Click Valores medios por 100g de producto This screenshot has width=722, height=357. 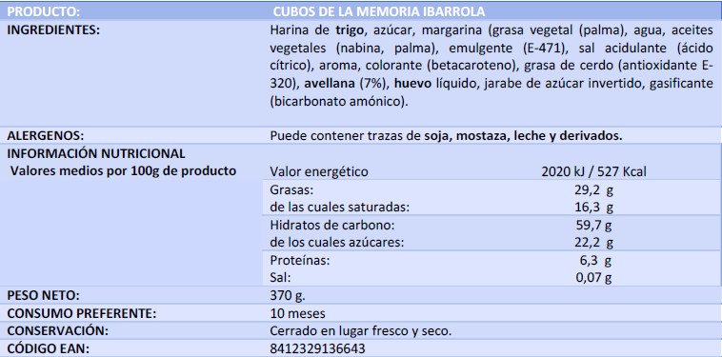point(123,171)
